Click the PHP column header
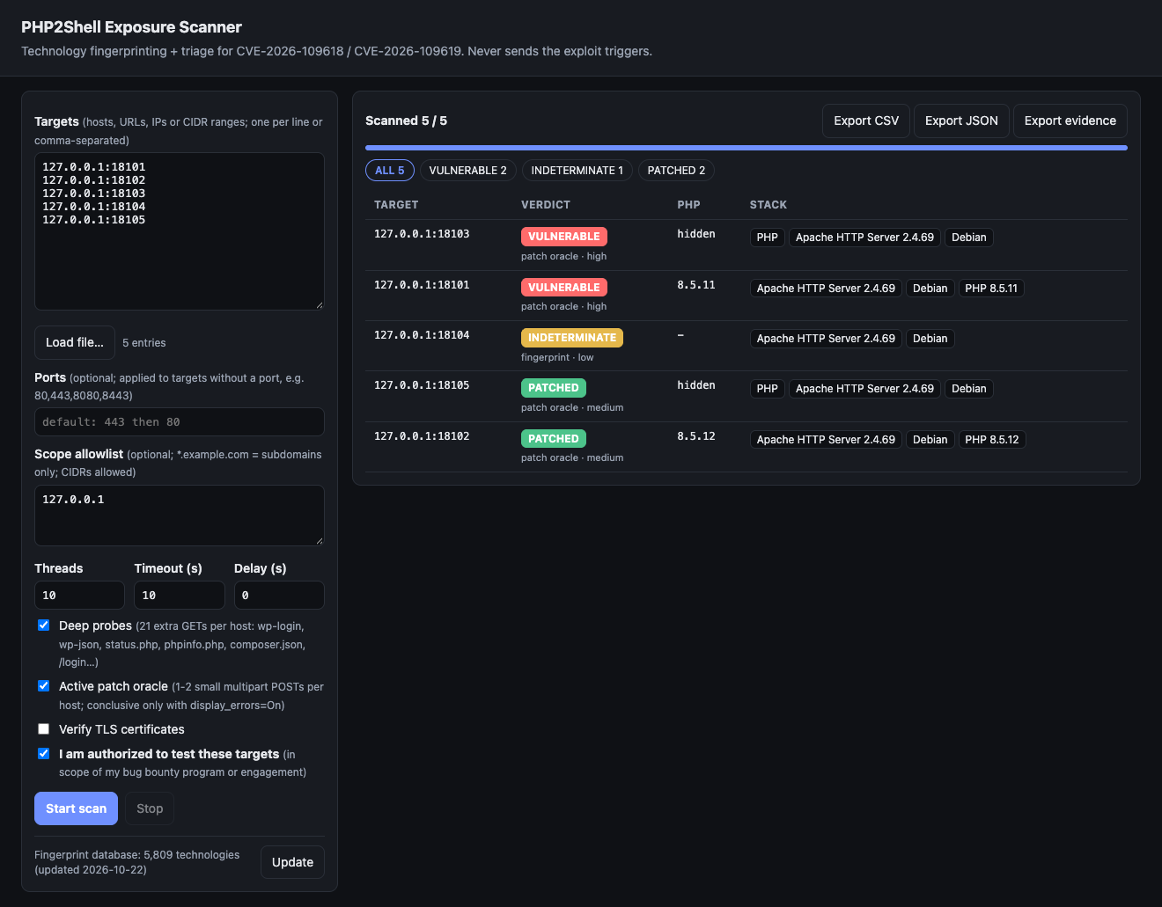This screenshot has height=907, width=1162. [688, 205]
